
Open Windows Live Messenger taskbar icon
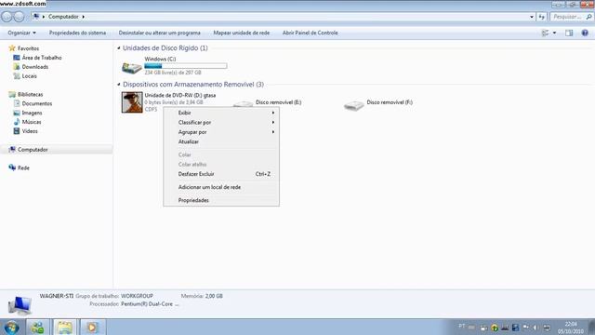[x=37, y=327]
